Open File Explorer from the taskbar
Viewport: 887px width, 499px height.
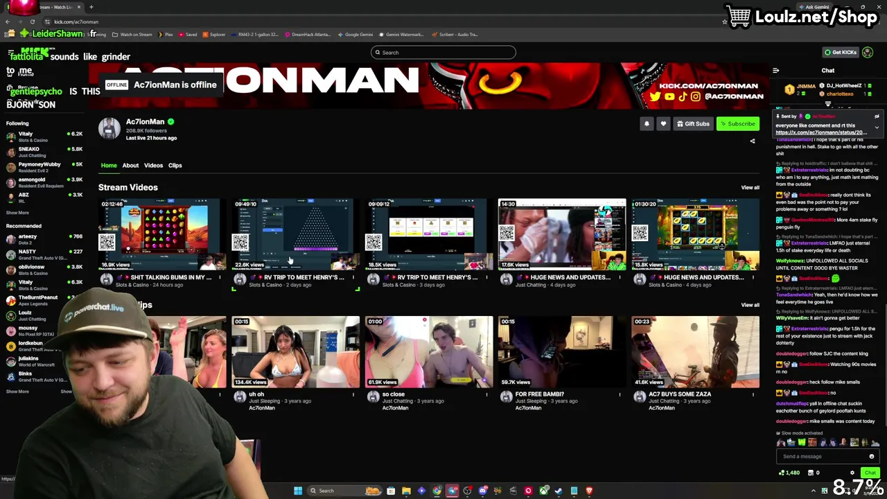406,491
